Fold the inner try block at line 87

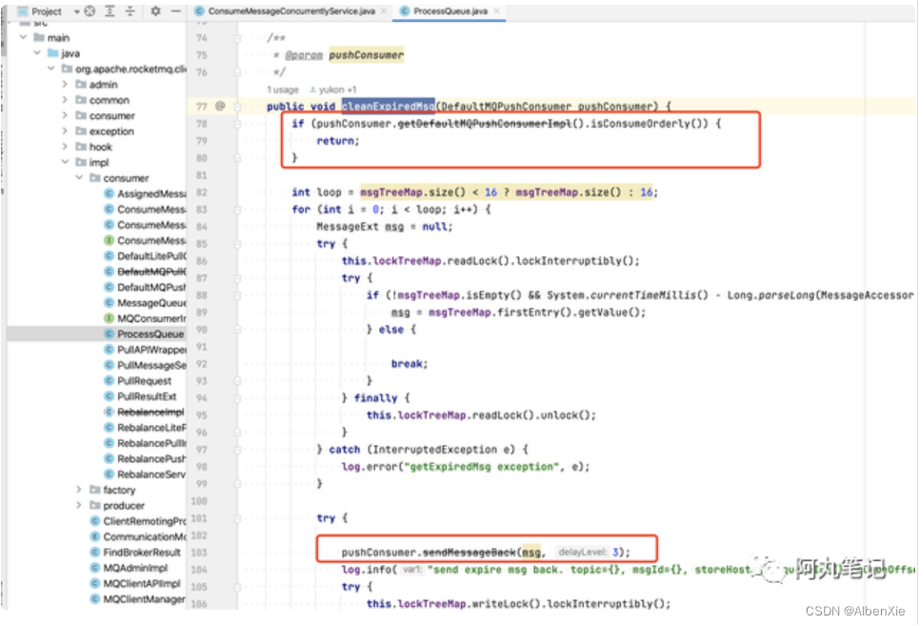coord(237,278)
